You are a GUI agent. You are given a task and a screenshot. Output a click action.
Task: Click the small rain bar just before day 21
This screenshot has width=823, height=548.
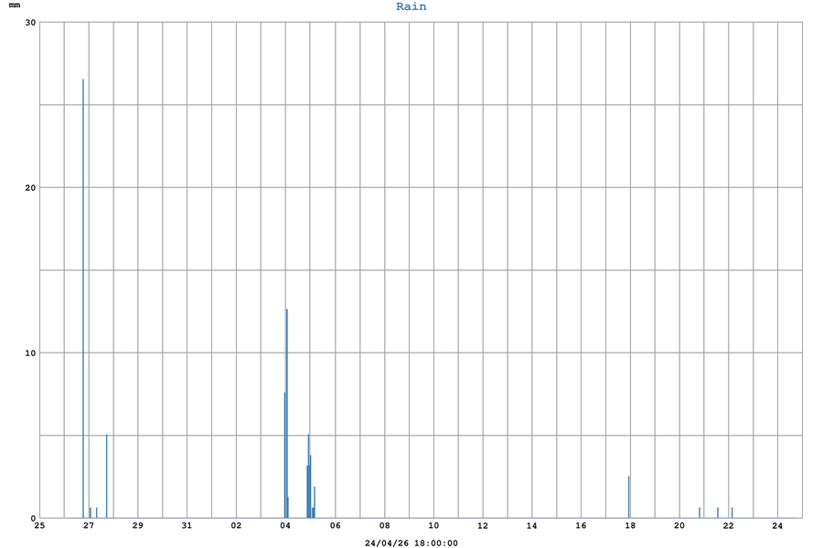tap(700, 512)
